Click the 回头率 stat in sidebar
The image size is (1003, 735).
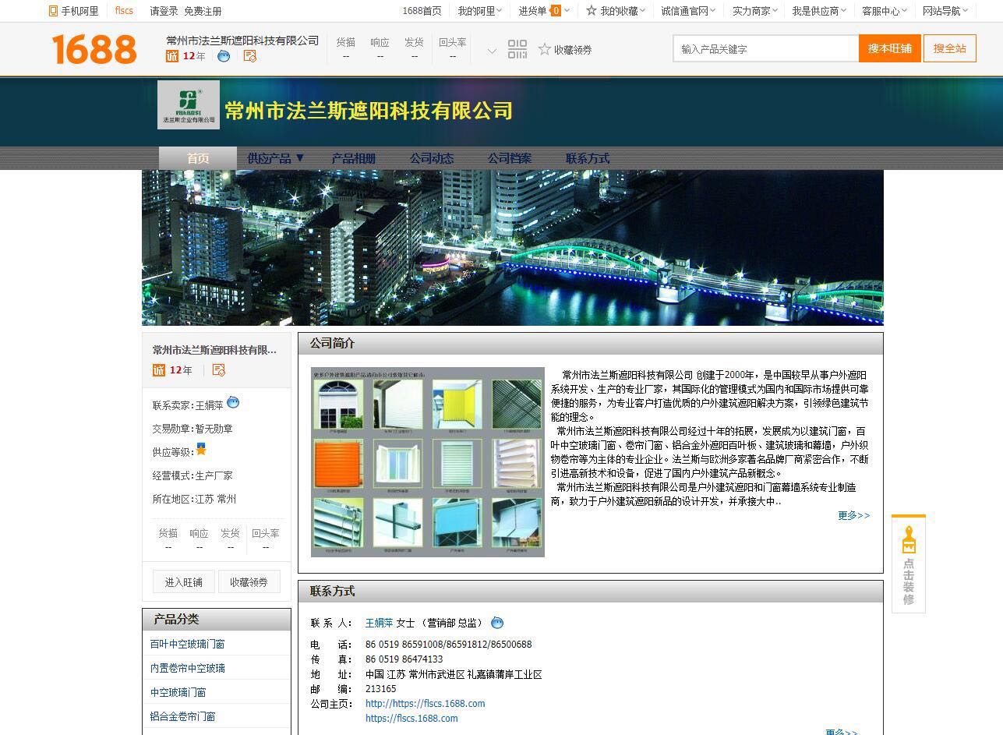tap(266, 533)
